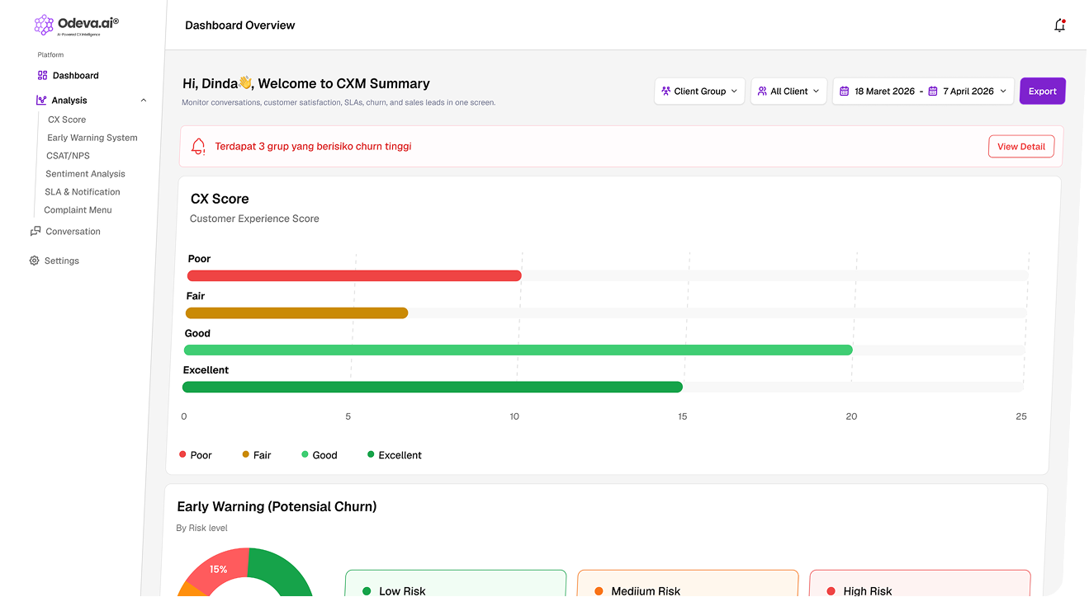Open CSAT/NPS submenu item
The image size is (1089, 597).
tap(69, 156)
